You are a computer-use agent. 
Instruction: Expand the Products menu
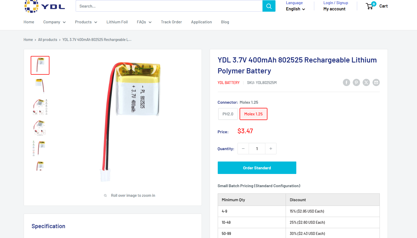86,22
